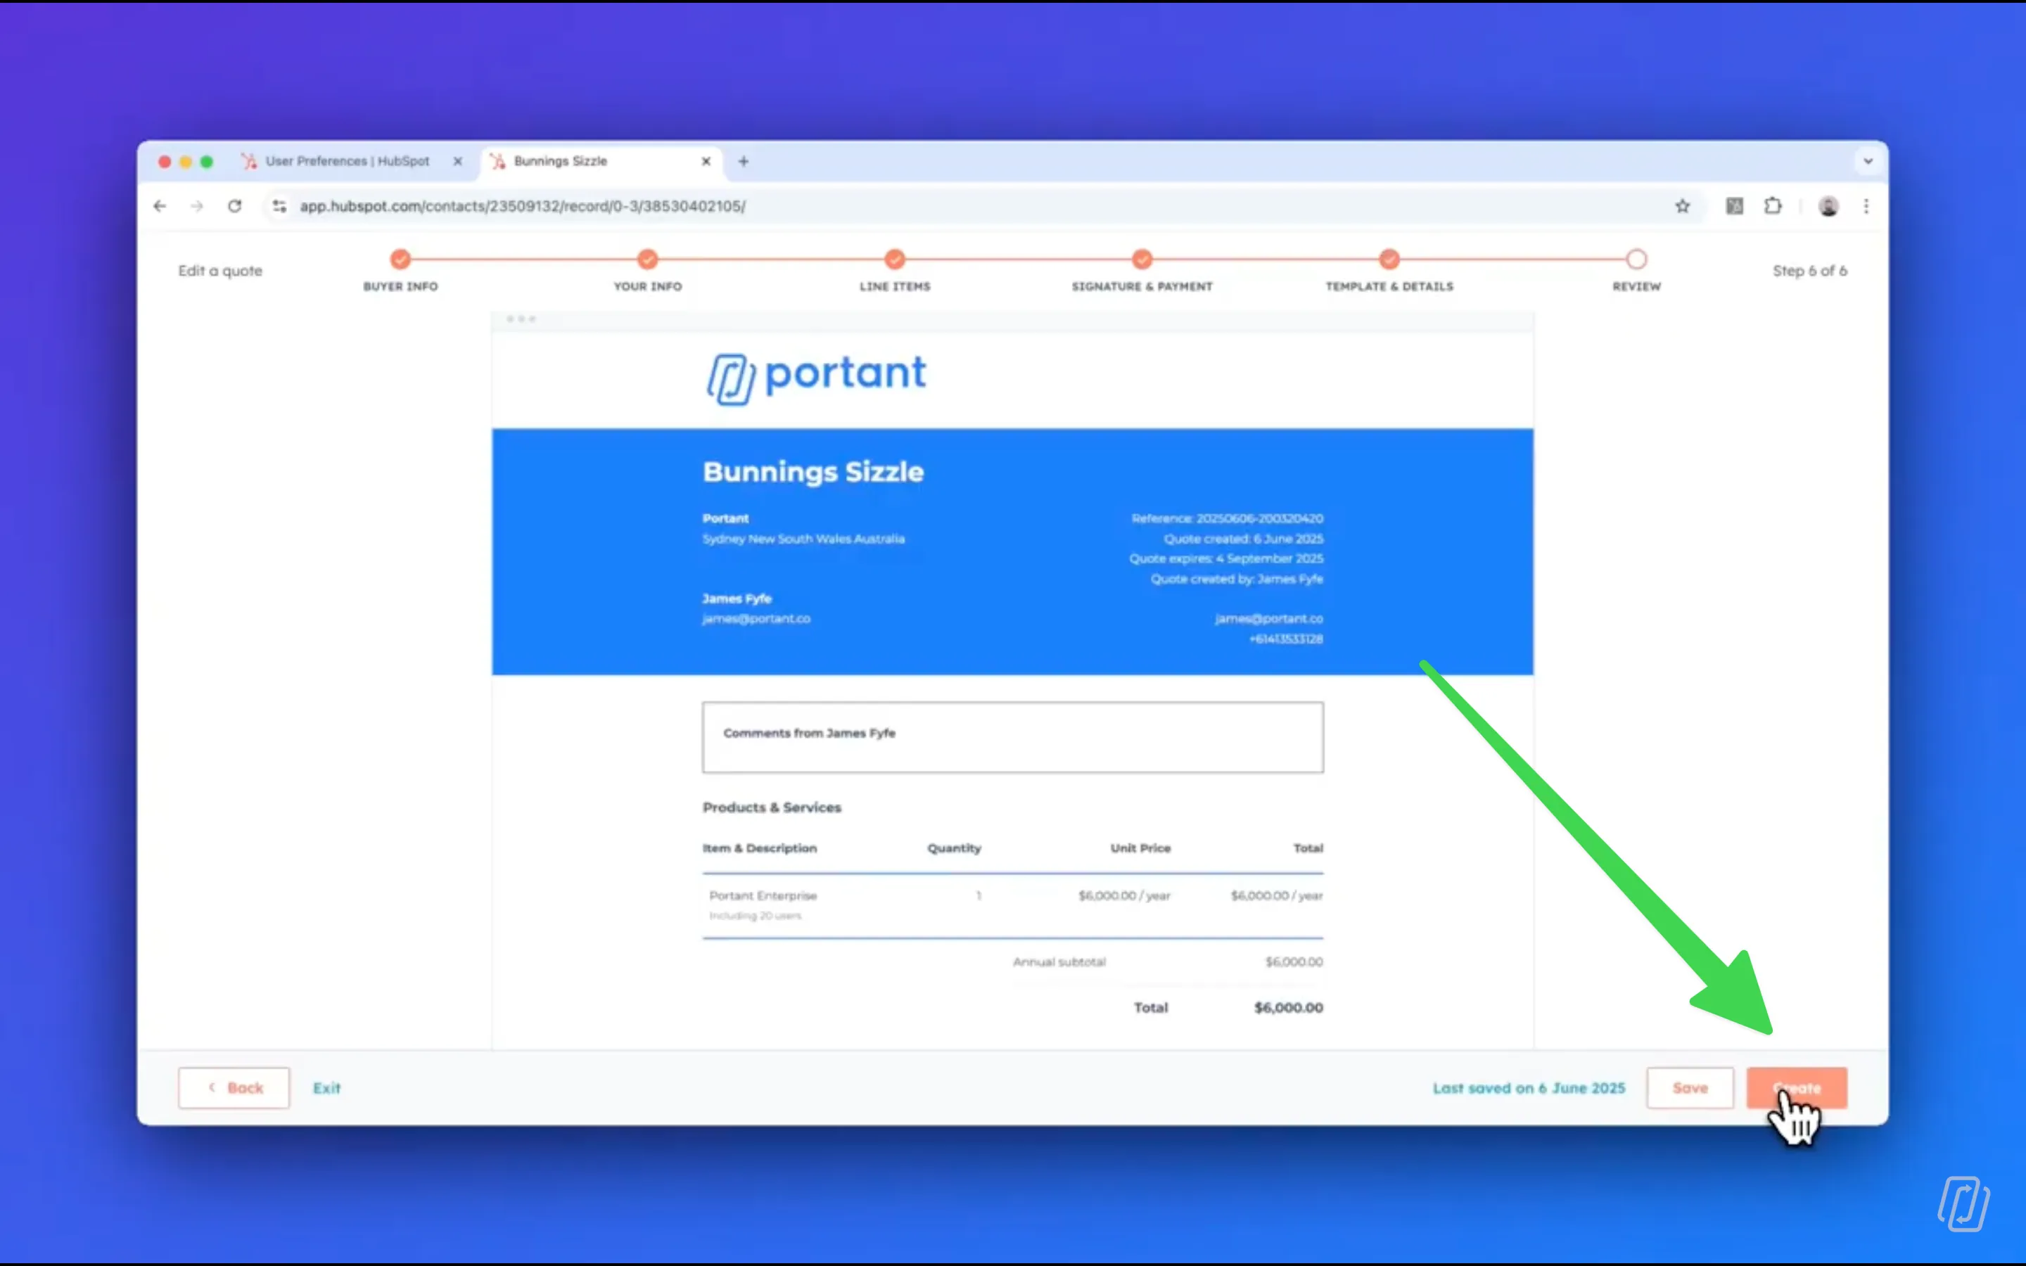This screenshot has height=1266, width=2026.
Task: Click the extension icon next to the star
Action: coord(1735,206)
